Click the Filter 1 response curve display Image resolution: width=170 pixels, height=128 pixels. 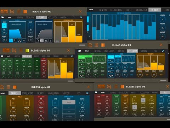17,30
